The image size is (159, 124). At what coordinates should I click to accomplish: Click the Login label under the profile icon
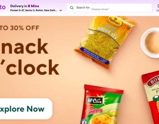click(158, 10)
